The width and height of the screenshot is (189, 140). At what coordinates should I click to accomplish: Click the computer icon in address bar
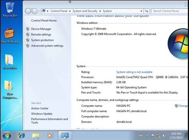(x=43, y=11)
